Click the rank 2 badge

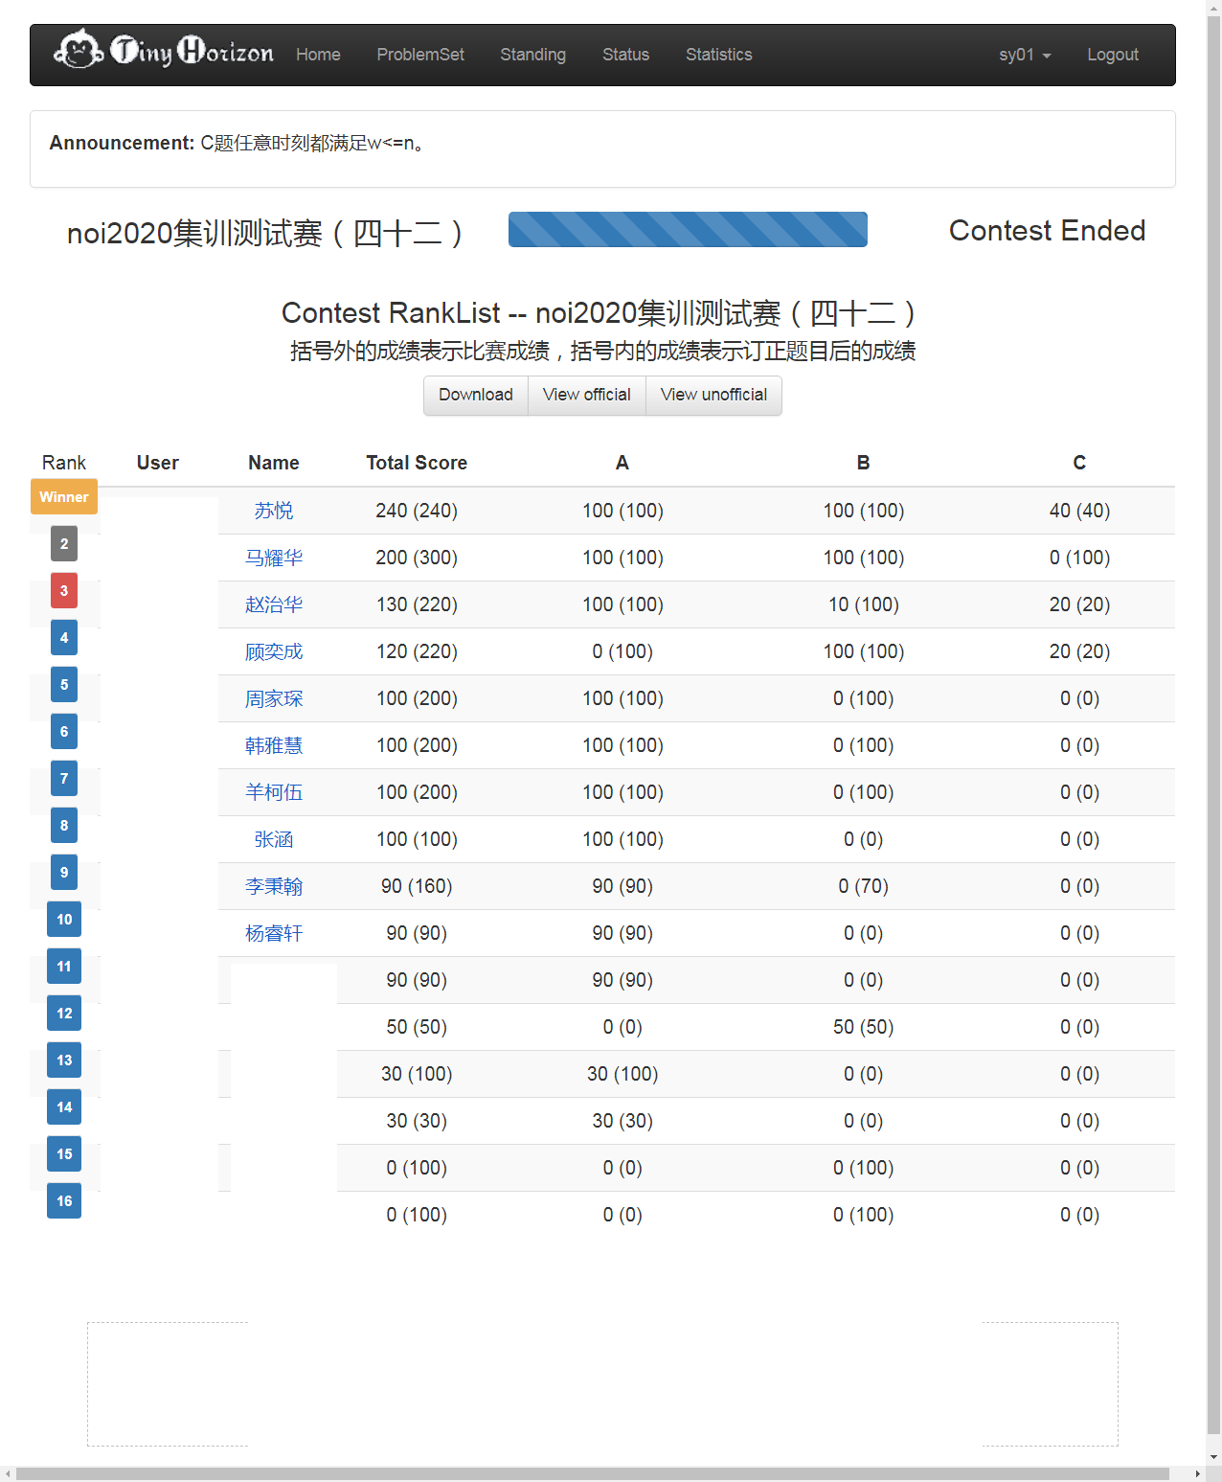[x=63, y=543]
